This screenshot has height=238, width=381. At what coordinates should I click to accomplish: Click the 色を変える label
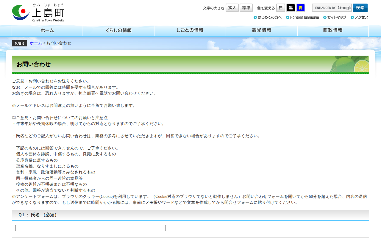(266, 8)
